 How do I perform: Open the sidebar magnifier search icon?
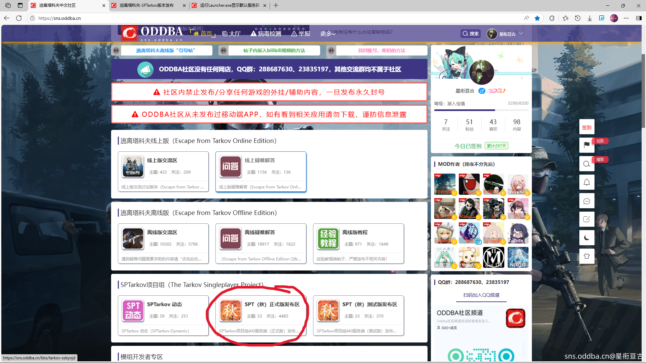click(587, 164)
